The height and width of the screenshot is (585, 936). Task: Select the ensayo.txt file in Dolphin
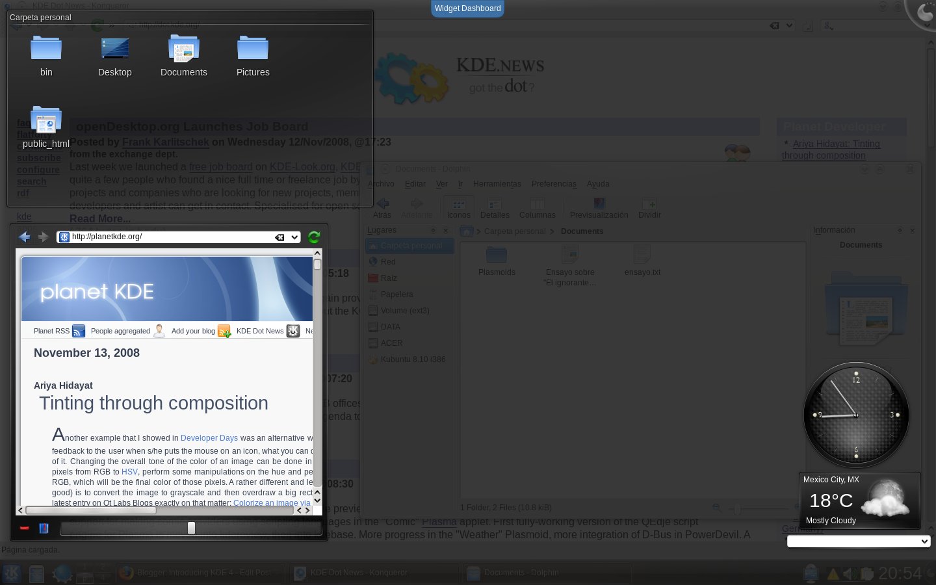pyautogui.click(x=642, y=261)
